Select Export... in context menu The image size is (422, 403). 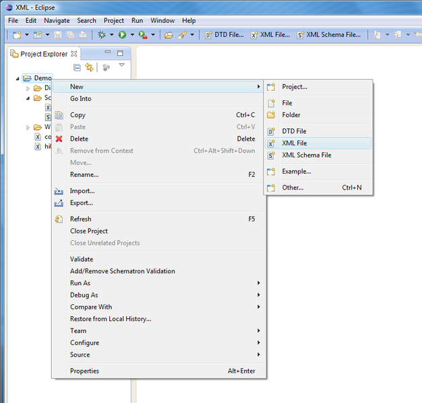(158, 203)
